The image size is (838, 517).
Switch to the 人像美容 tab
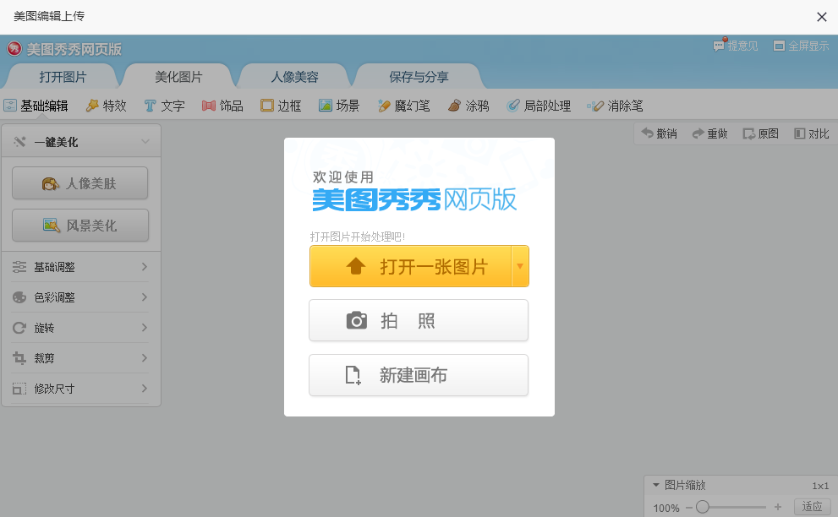point(294,77)
